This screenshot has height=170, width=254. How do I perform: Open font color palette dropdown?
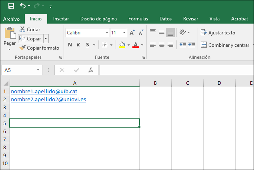point(142,45)
